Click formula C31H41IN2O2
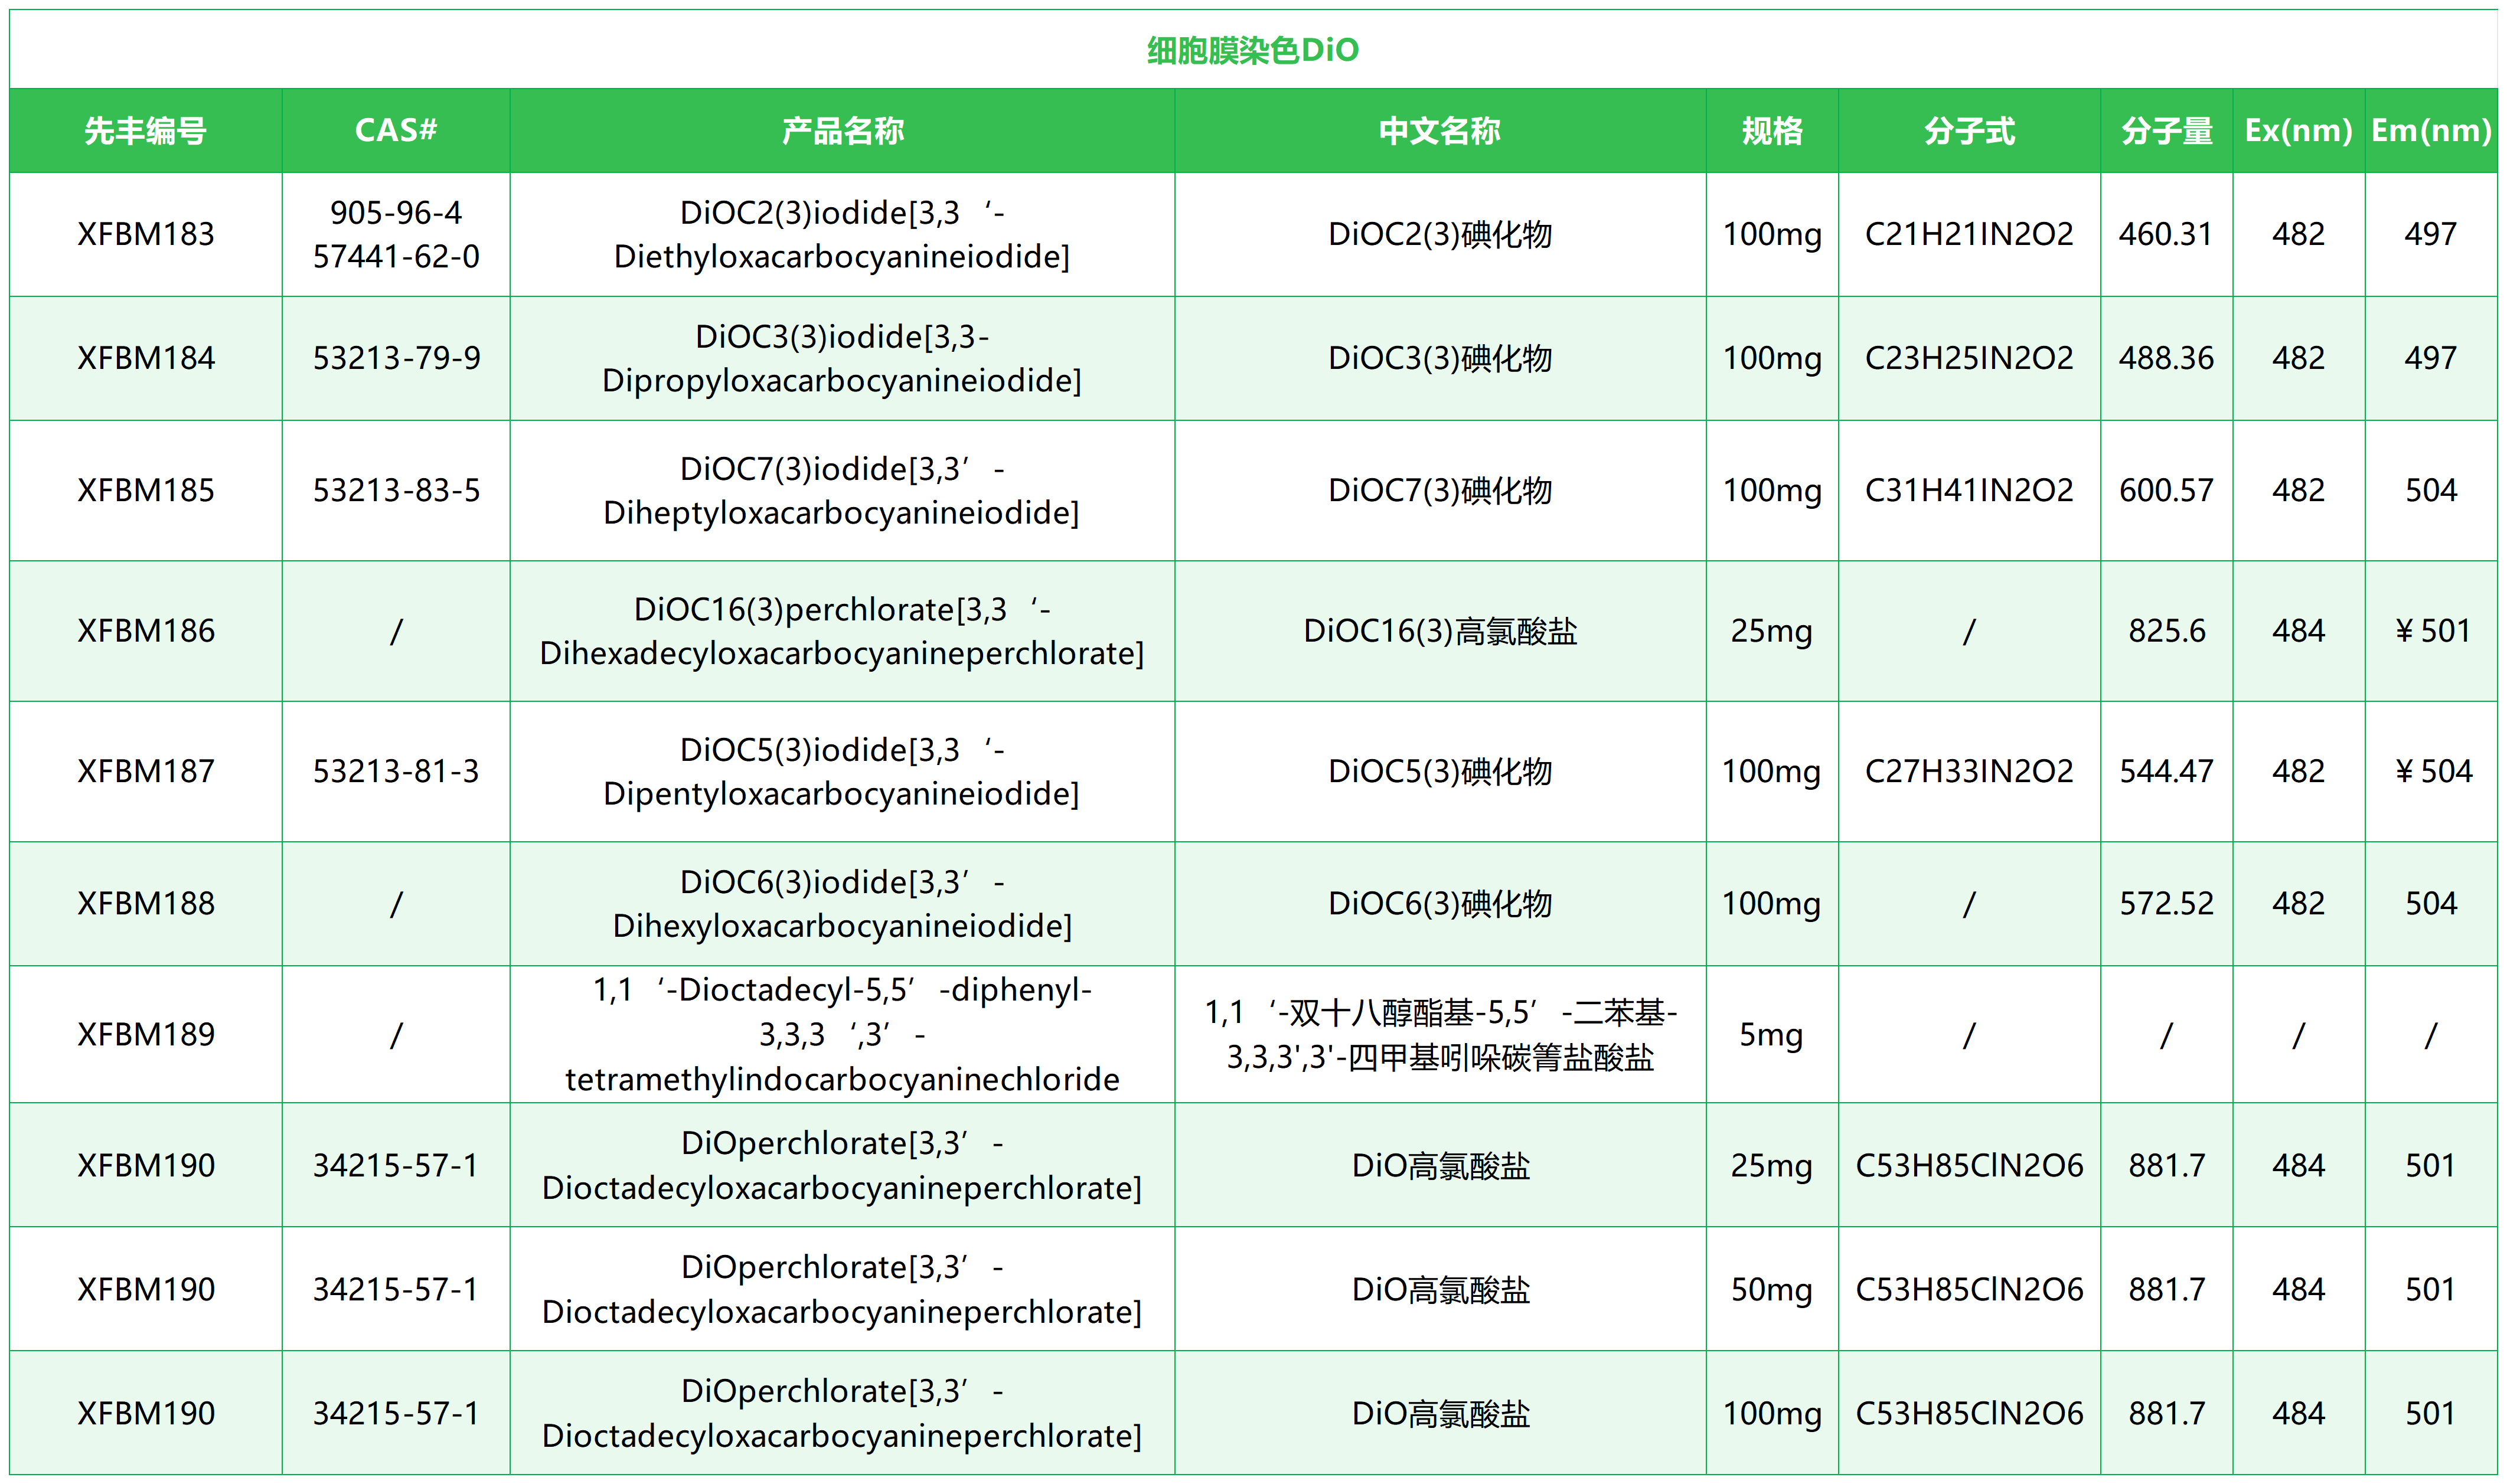 tap(1969, 490)
